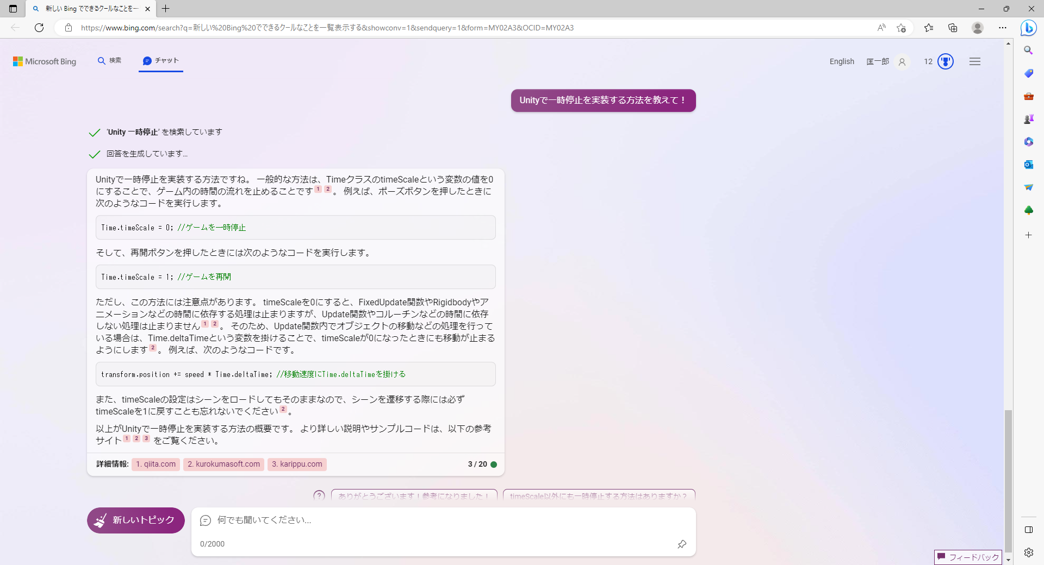
Task: Open the Favorites list
Action: pos(929,28)
